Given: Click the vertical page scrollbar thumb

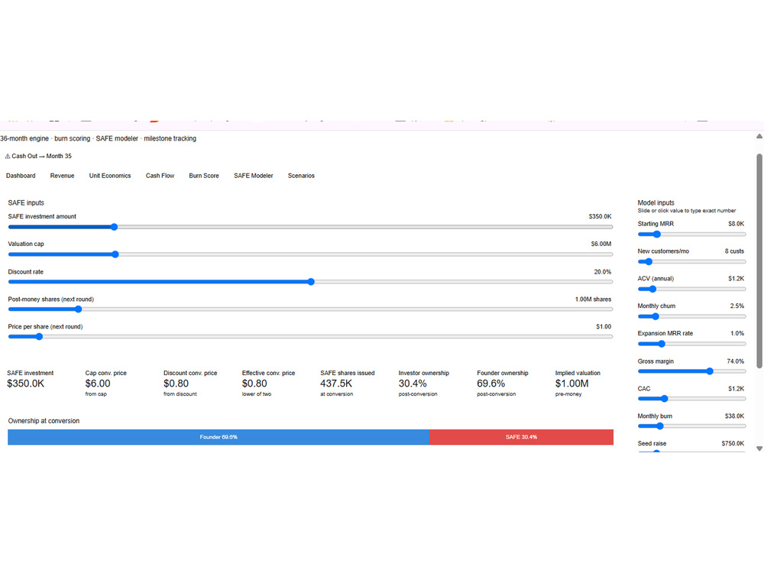Looking at the screenshot, I should pyautogui.click(x=759, y=261).
